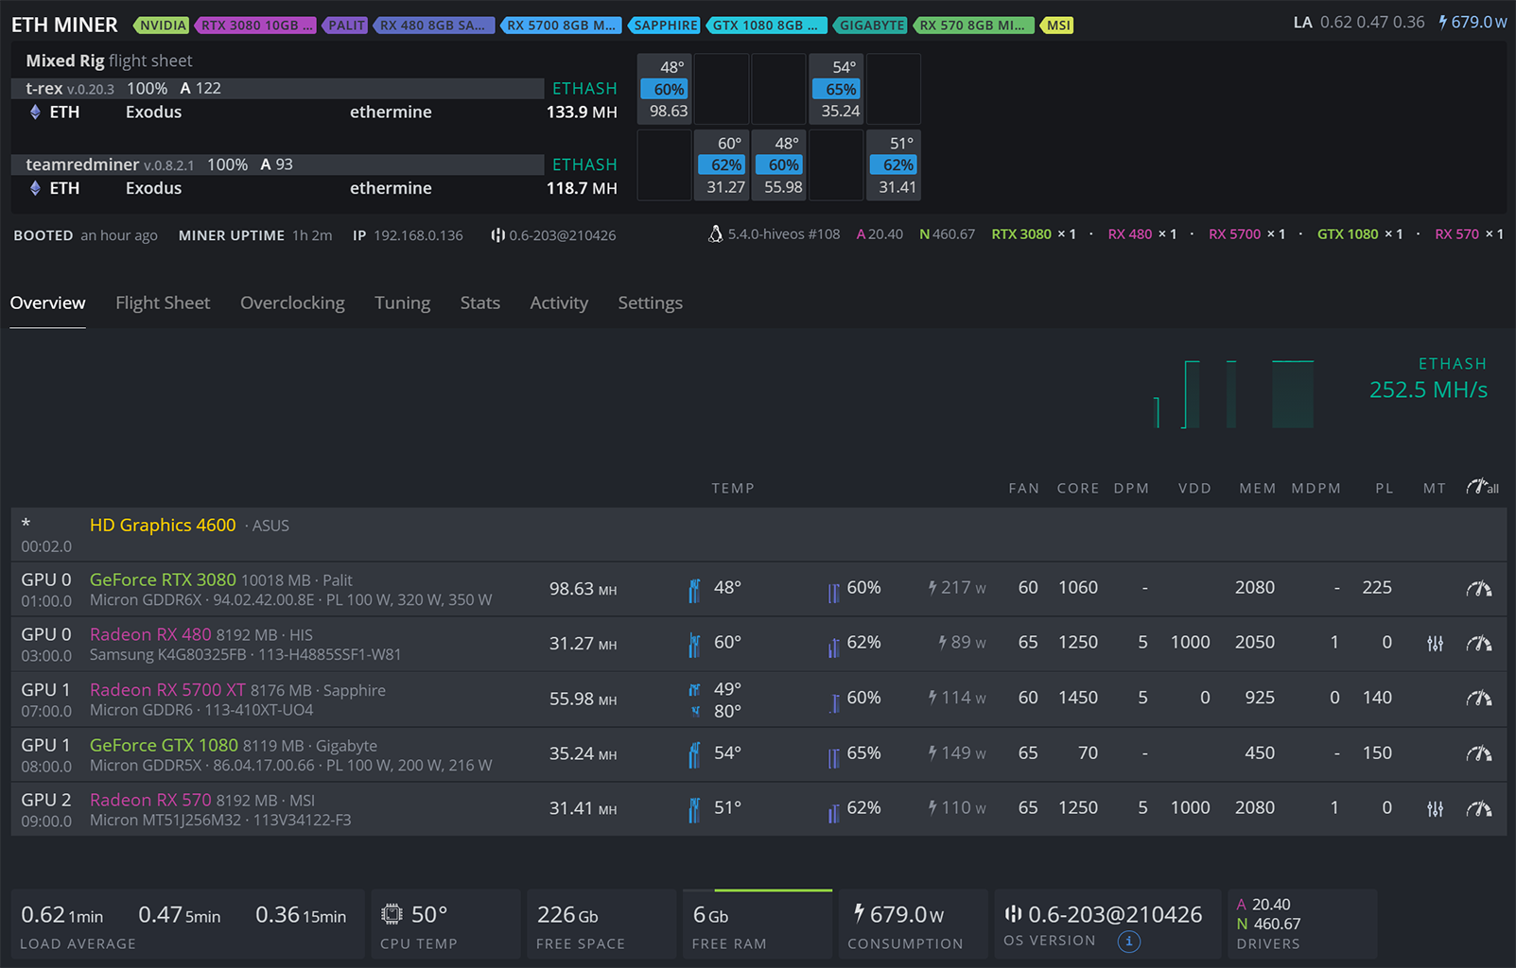The height and width of the screenshot is (968, 1516).
Task: Click the SAPPHIRE tag in header
Action: point(664,26)
